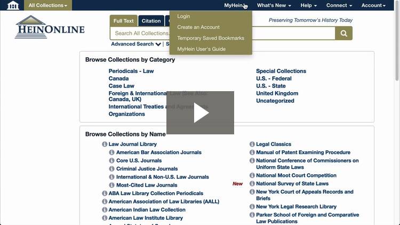Image resolution: width=400 pixels, height=225 pixels.
Task: Open Special Collections category
Action: (281, 71)
